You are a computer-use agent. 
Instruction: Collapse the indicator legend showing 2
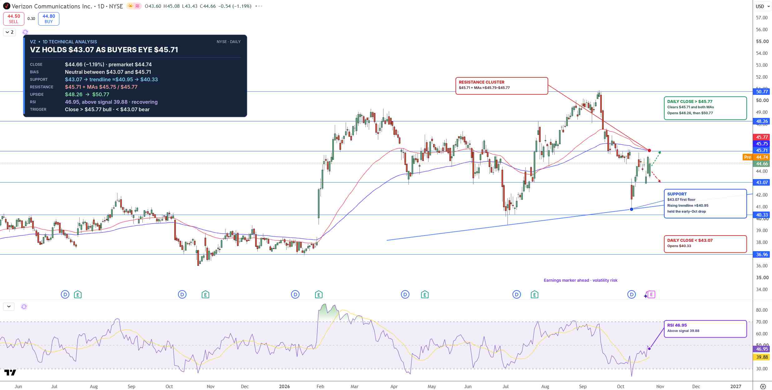(9, 32)
